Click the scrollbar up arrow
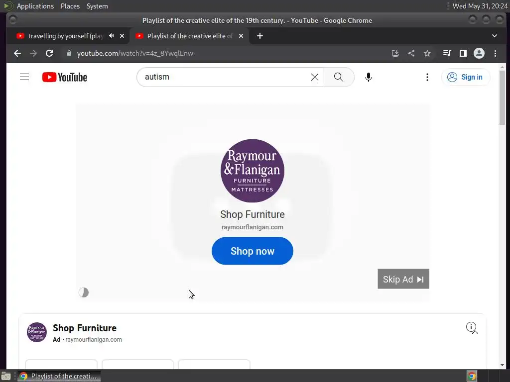The width and height of the screenshot is (510, 382). coord(502,67)
